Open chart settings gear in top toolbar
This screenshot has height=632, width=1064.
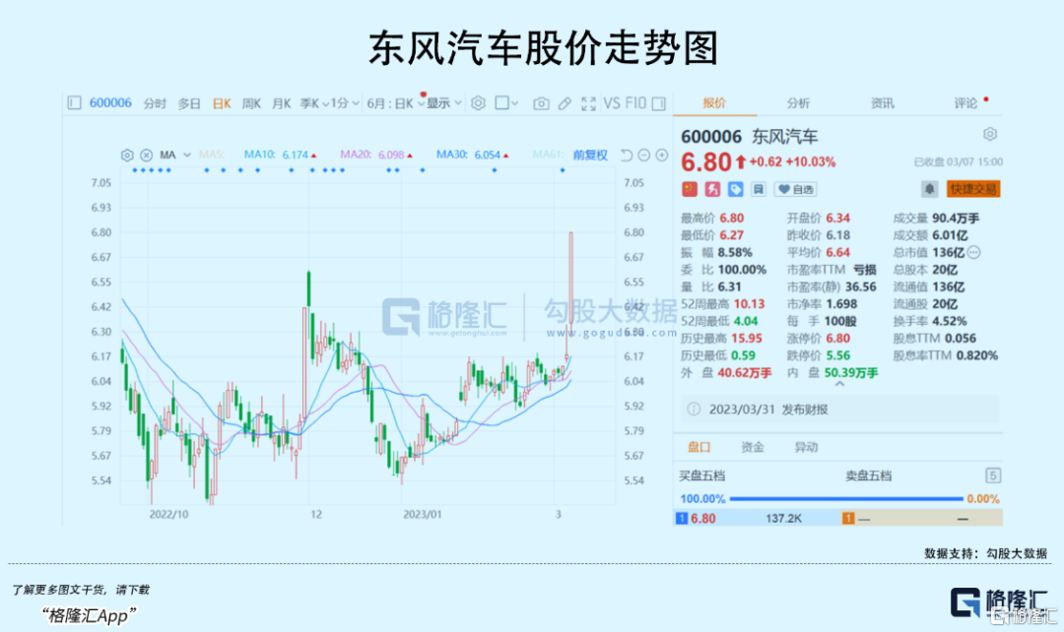478,103
